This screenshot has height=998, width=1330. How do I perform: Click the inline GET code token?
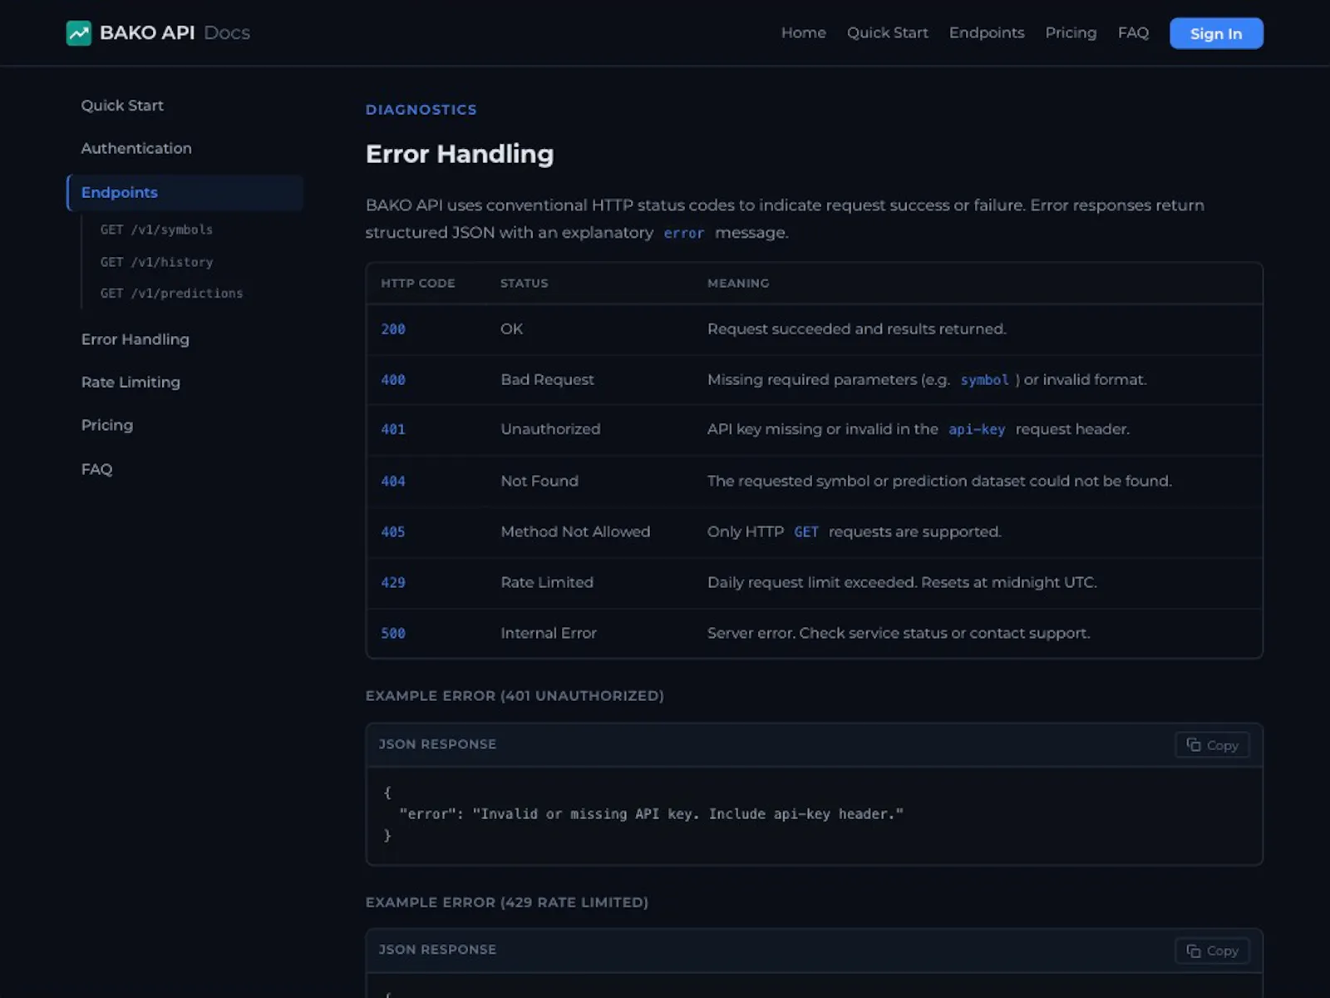coord(806,532)
